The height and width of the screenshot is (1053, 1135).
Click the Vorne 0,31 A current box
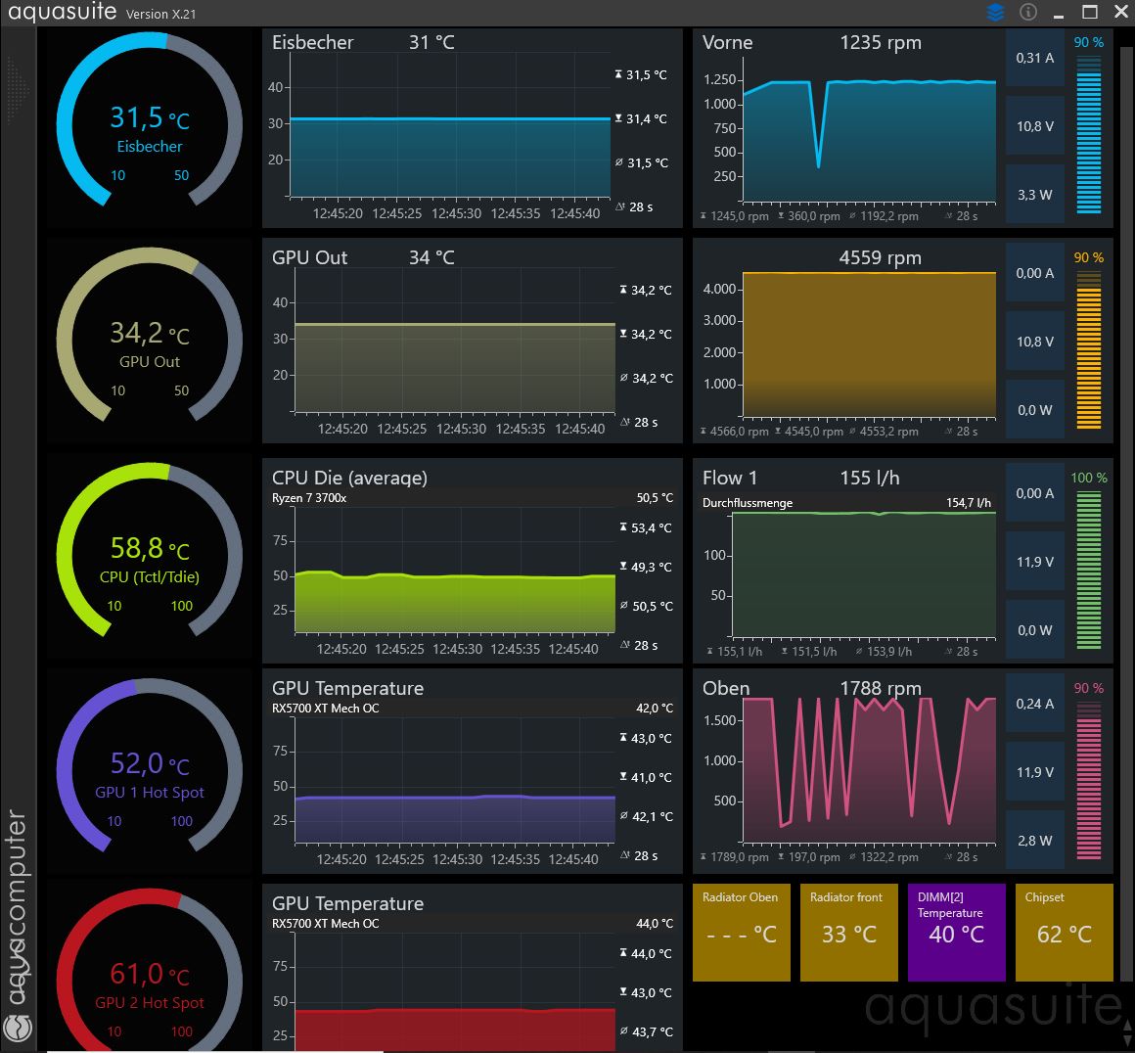(1035, 58)
